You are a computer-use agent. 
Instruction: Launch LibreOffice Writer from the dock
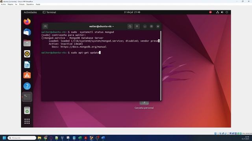point(27,65)
